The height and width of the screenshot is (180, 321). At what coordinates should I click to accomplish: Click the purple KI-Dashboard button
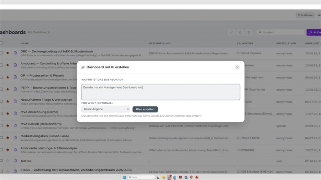point(313,32)
